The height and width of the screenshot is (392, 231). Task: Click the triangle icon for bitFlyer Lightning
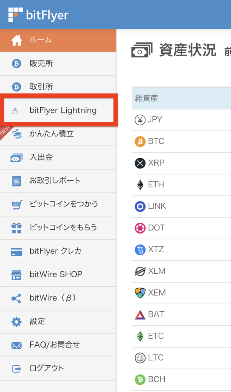[x=15, y=111]
